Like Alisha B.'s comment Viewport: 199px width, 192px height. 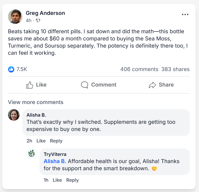pyautogui.click(x=41, y=141)
